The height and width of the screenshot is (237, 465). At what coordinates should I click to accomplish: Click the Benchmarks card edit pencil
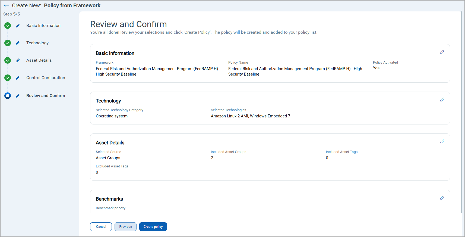[x=442, y=198]
